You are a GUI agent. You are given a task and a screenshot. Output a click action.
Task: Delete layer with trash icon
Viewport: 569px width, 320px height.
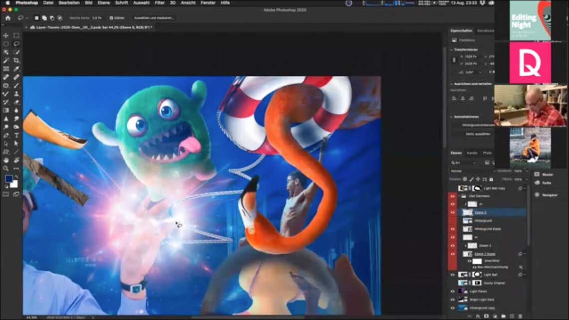click(520, 316)
